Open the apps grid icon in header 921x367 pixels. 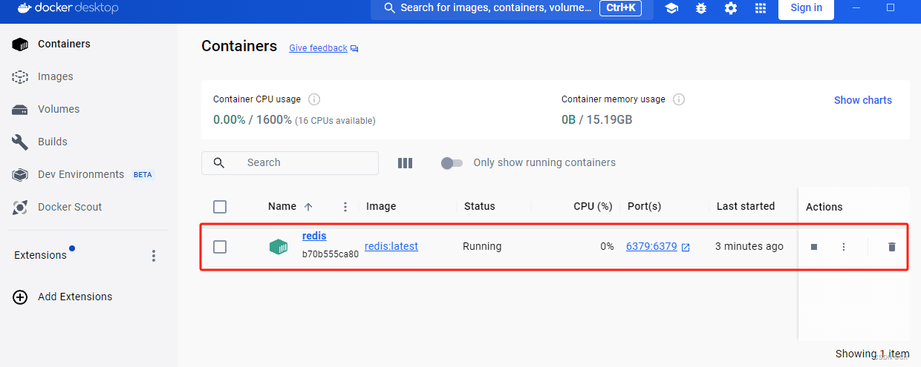760,8
